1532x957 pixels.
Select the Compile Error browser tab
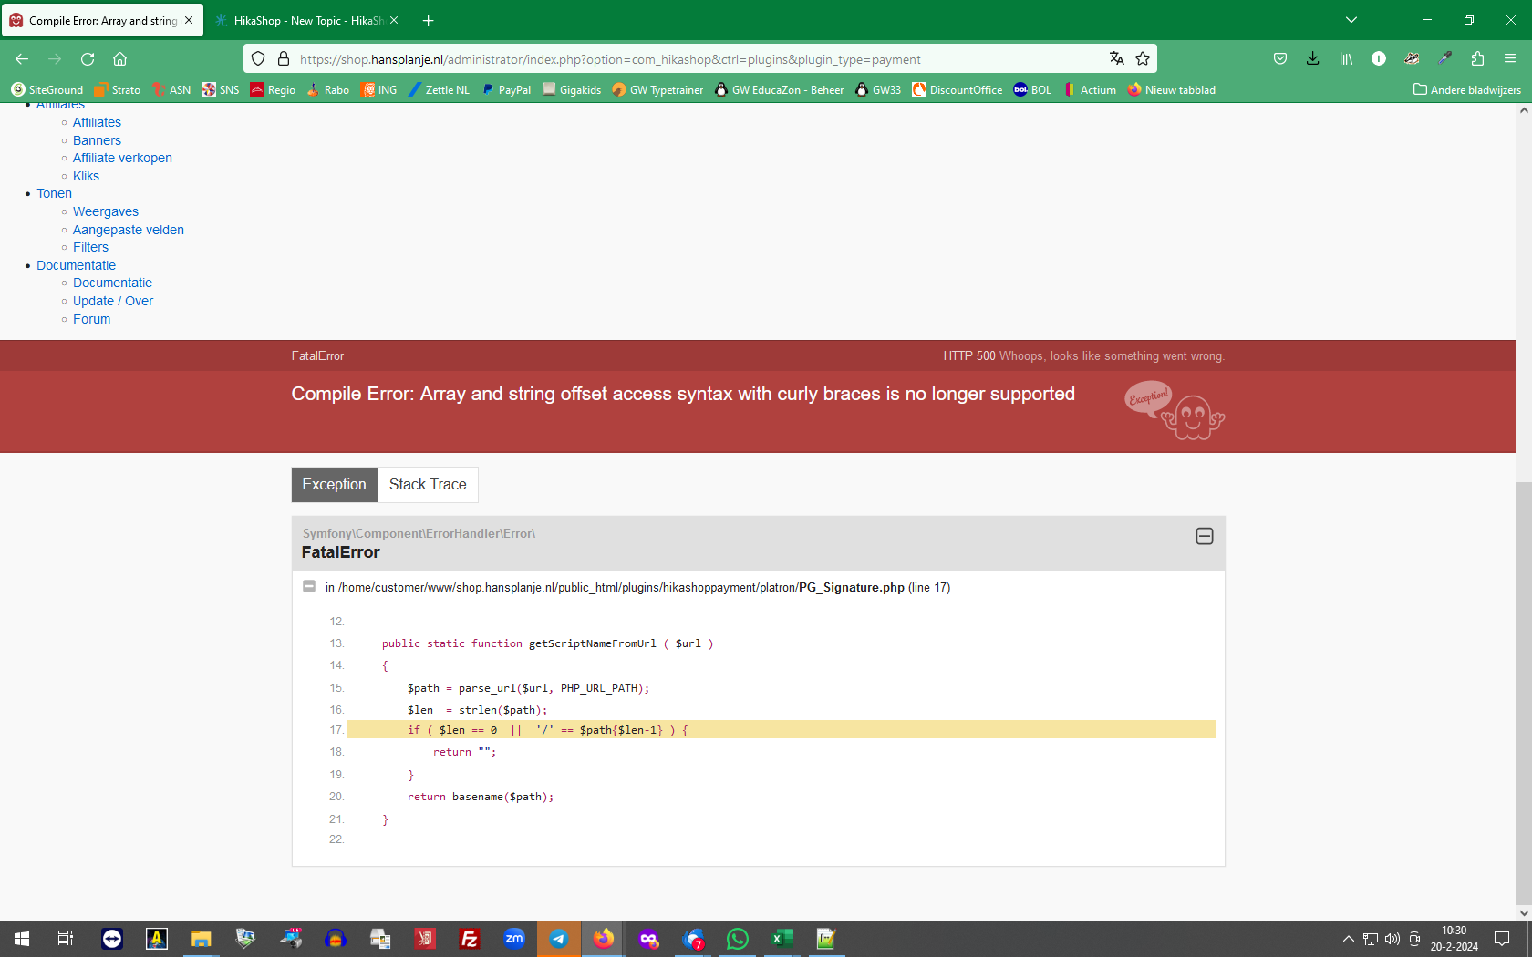(x=102, y=20)
